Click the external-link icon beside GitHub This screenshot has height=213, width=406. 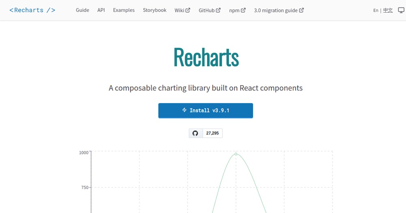pyautogui.click(x=218, y=10)
